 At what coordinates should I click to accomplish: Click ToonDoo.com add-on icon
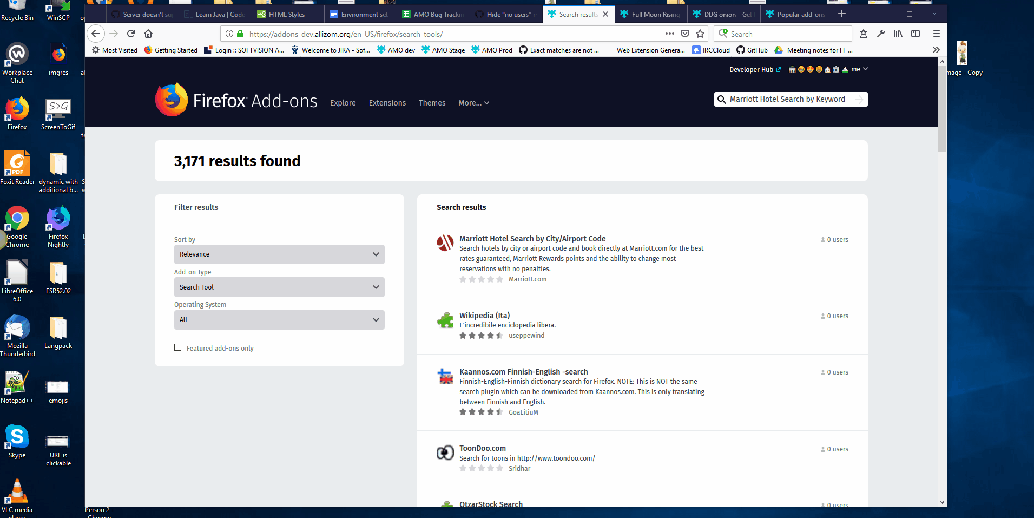pos(445,453)
